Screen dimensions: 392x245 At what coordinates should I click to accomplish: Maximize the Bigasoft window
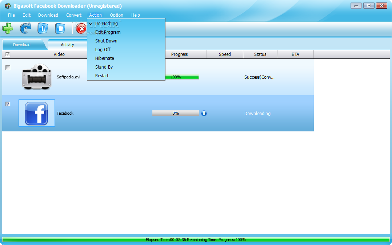pyautogui.click(x=369, y=6)
